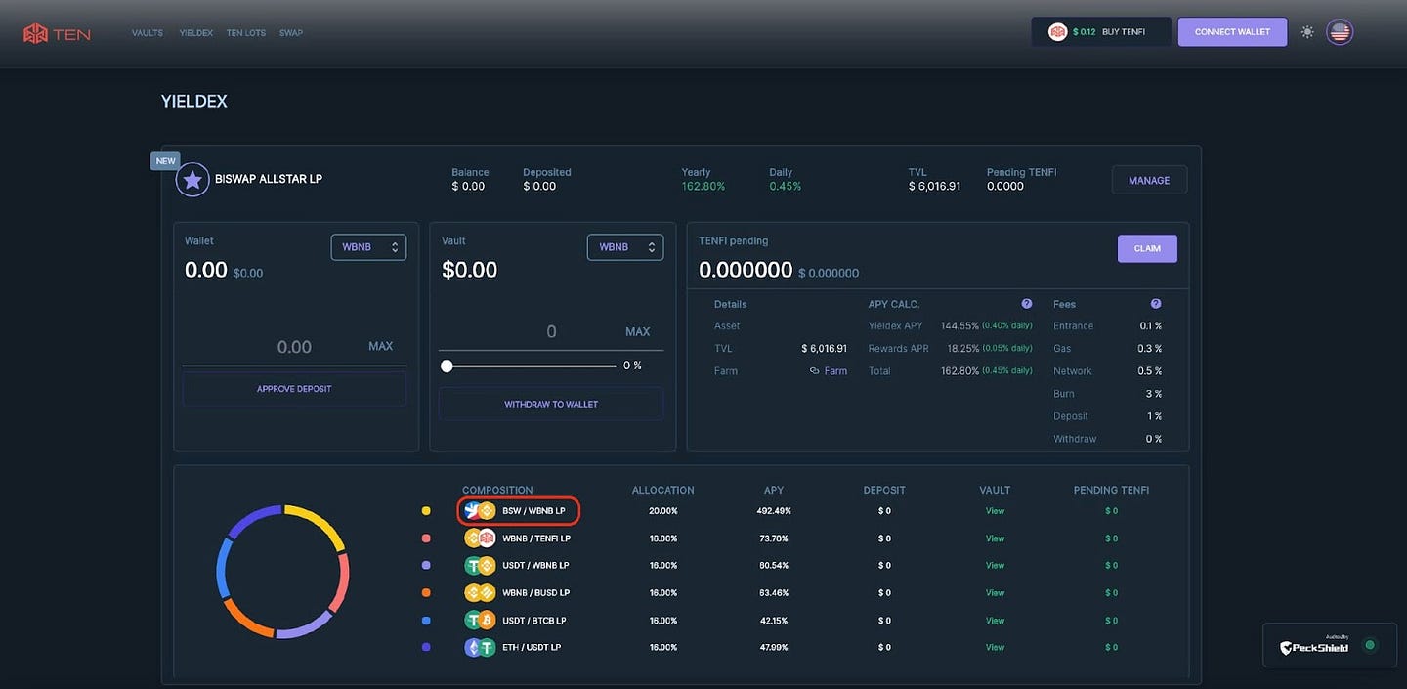Open the US flag language selector
The image size is (1407, 689).
[x=1340, y=32]
